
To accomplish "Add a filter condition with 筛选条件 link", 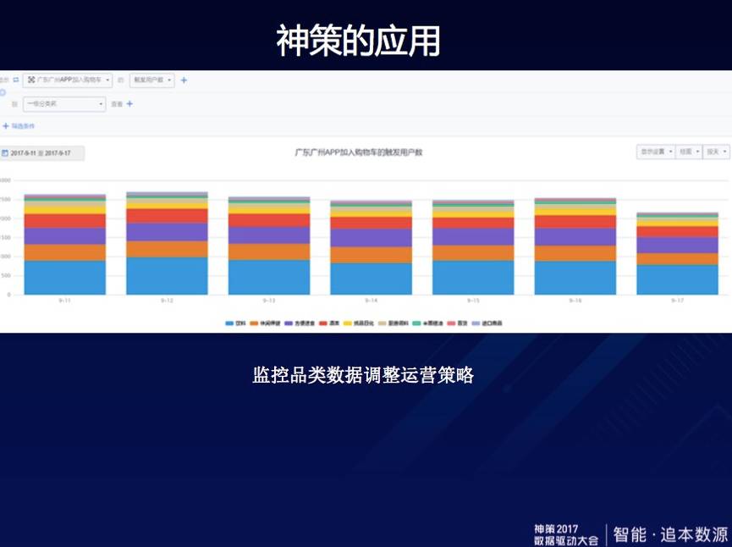I will [x=19, y=126].
